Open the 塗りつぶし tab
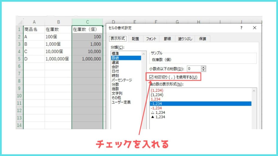The width and height of the screenshot is (278, 156). click(185, 39)
